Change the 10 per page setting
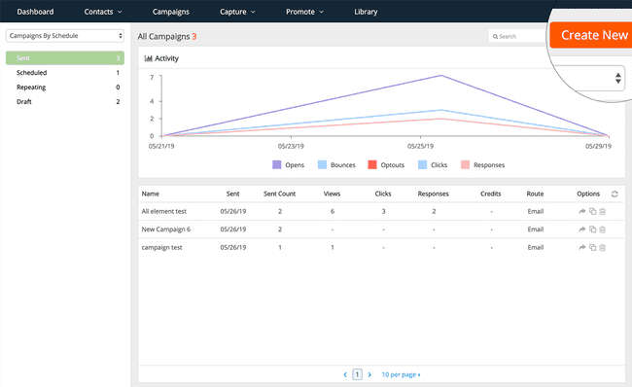632x387 pixels. pos(401,375)
